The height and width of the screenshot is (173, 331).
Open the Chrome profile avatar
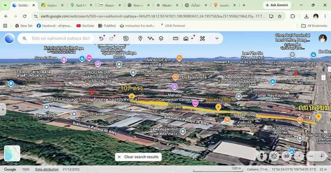316,16
